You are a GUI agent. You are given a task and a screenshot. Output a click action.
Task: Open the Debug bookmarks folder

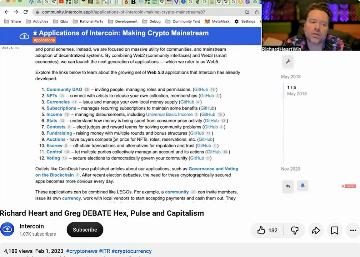pyautogui.click(x=151, y=21)
